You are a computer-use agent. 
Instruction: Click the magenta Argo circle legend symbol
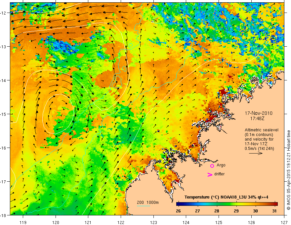(212, 166)
